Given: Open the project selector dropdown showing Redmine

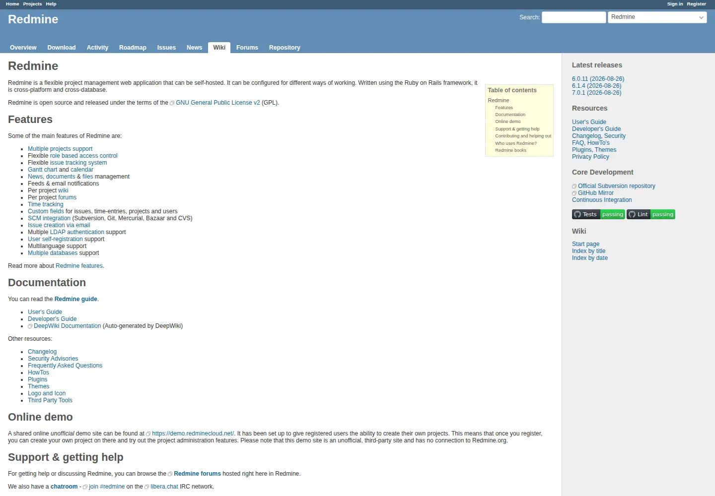Looking at the screenshot, I should tap(657, 17).
